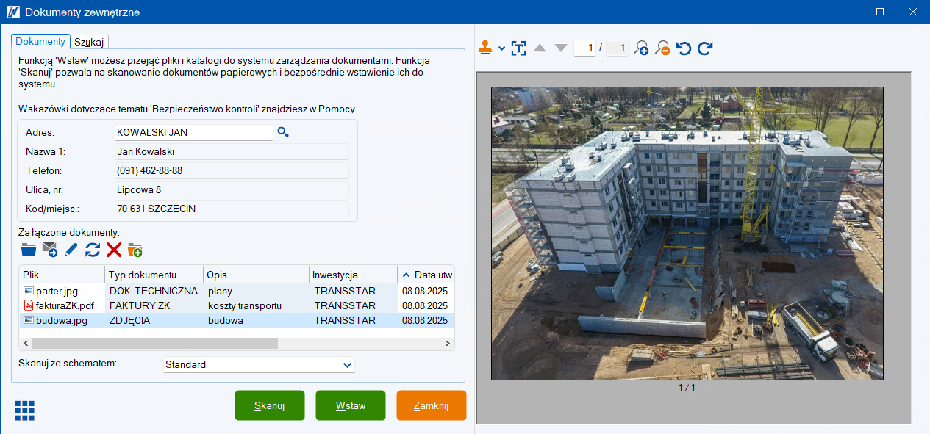The image size is (930, 434).
Task: Refresh the attached documents list
Action: point(93,250)
